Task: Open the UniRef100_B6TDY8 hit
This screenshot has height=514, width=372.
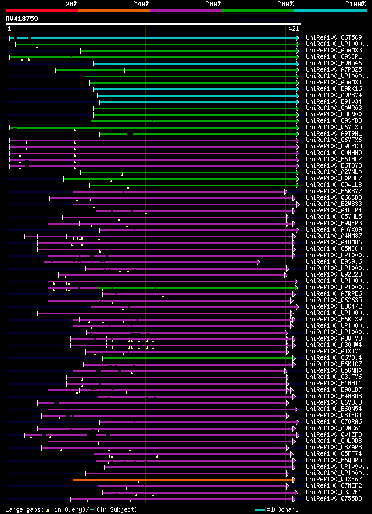Action: click(334, 166)
